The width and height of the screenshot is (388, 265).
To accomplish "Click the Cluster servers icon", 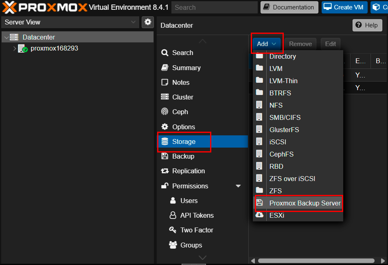I will click(165, 97).
